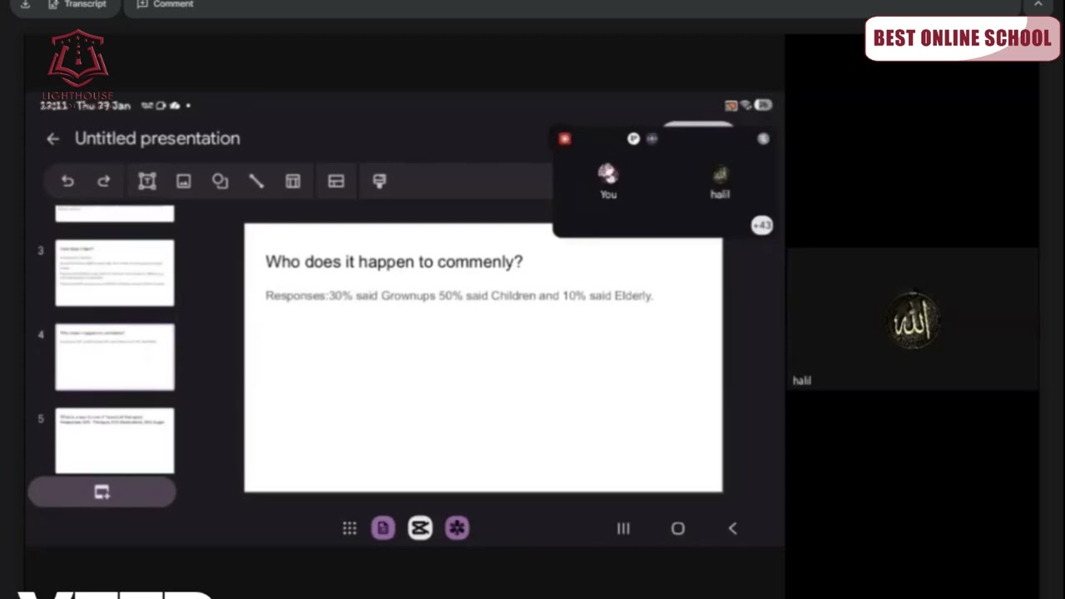Open the shapes tool in toolbar
Viewport: 1065px width, 599px height.
[x=220, y=181]
